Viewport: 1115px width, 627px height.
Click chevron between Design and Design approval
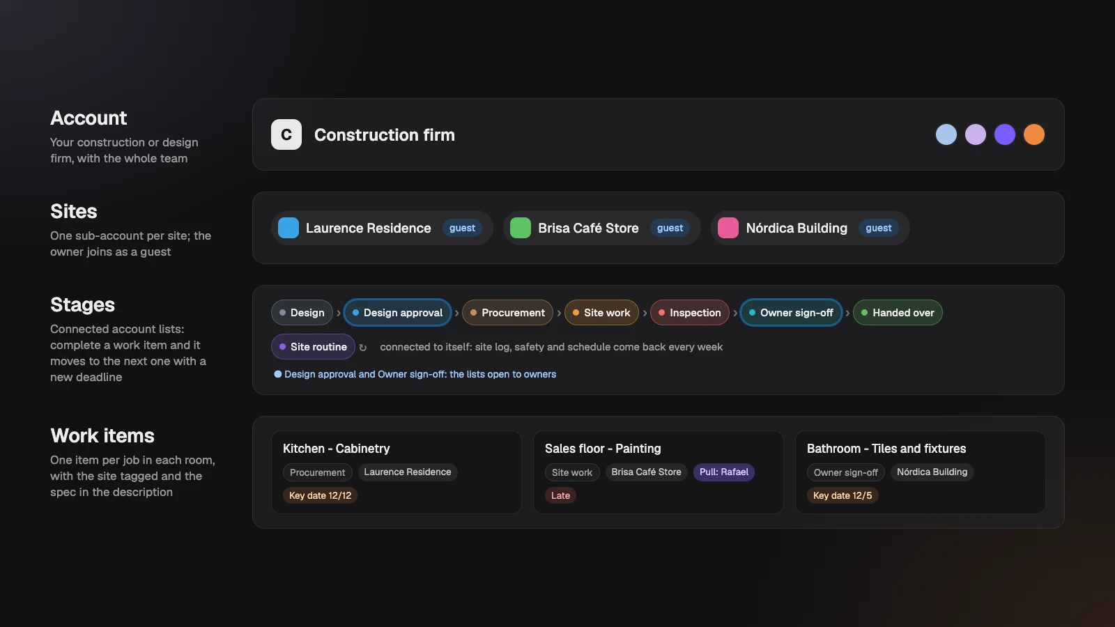point(339,313)
